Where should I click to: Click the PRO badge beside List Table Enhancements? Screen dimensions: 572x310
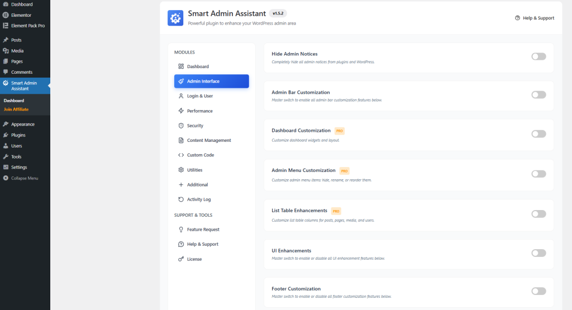coord(336,211)
